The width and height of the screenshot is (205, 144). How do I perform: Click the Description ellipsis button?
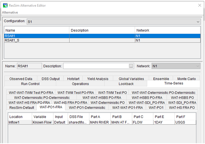[x=131, y=66]
